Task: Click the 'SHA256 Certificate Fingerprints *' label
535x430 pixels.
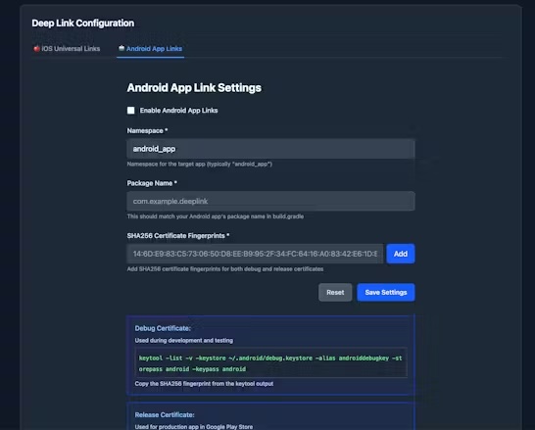Action: [x=178, y=236]
